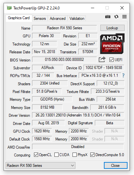The width and height of the screenshot is (134, 175).
Task: Open the Advanced tab
Action: tap(58, 19)
